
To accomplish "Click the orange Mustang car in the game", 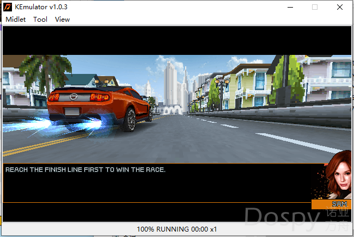I will pos(100,109).
